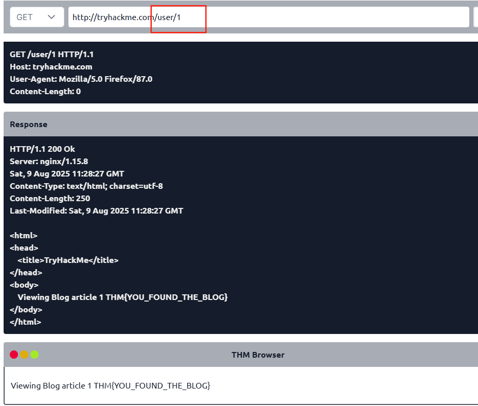Screen dimensions: 478x406
Task: Click the request Content-Length: 0 line
Action: [x=45, y=92]
